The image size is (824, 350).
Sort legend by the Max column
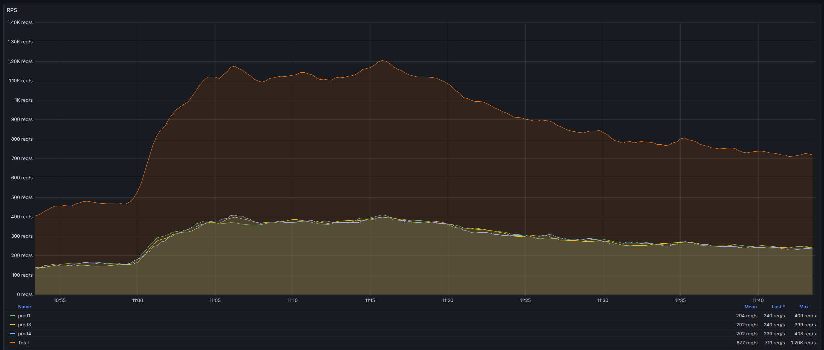coord(804,307)
